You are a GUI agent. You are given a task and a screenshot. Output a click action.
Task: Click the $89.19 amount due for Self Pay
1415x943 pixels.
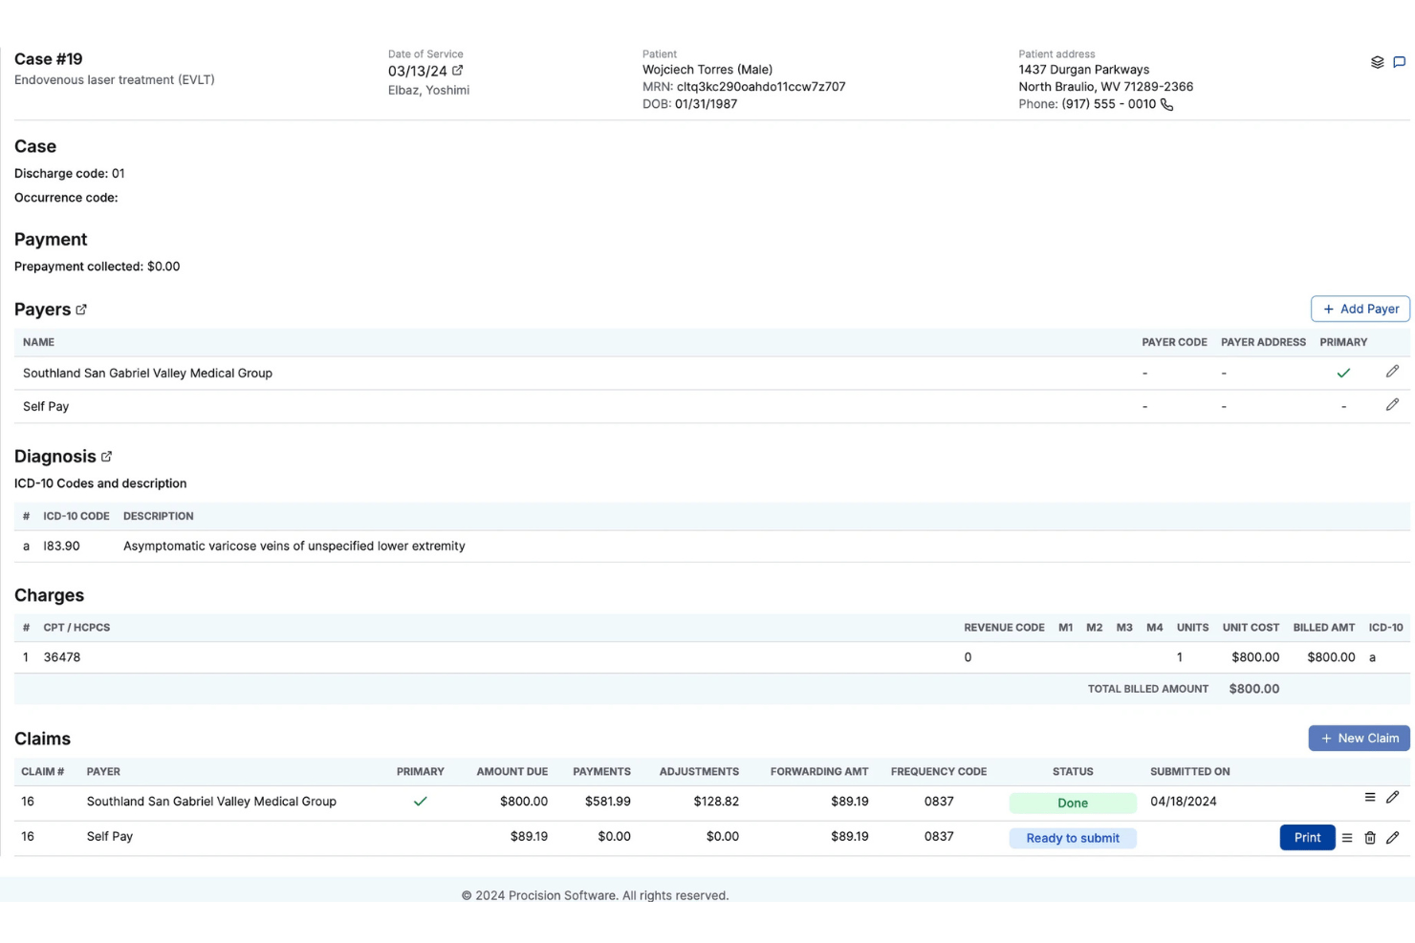tap(529, 837)
